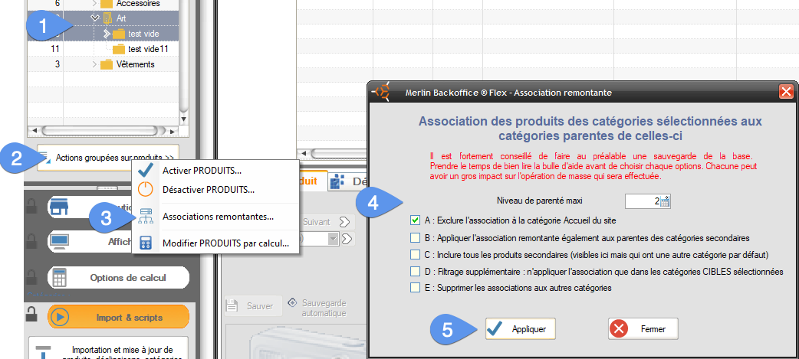This screenshot has width=799, height=359.
Task: Collapse the Art category tree node
Action: [95, 18]
